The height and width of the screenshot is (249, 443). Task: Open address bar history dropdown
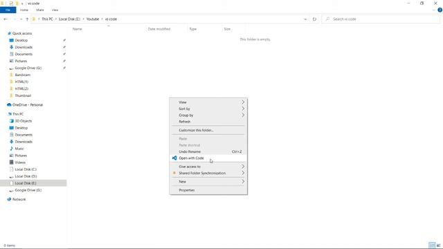[305, 19]
